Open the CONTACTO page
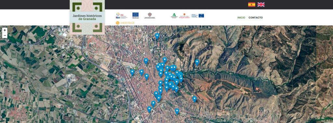Viewport: 333px width, 123px height. click(x=256, y=18)
